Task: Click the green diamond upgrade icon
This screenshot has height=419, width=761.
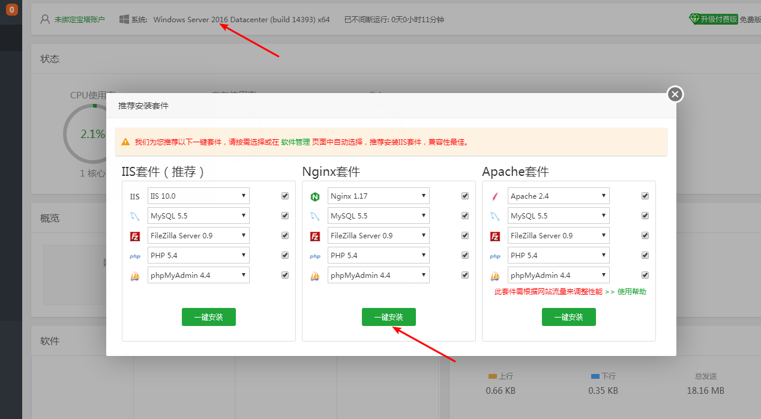Action: click(x=694, y=19)
